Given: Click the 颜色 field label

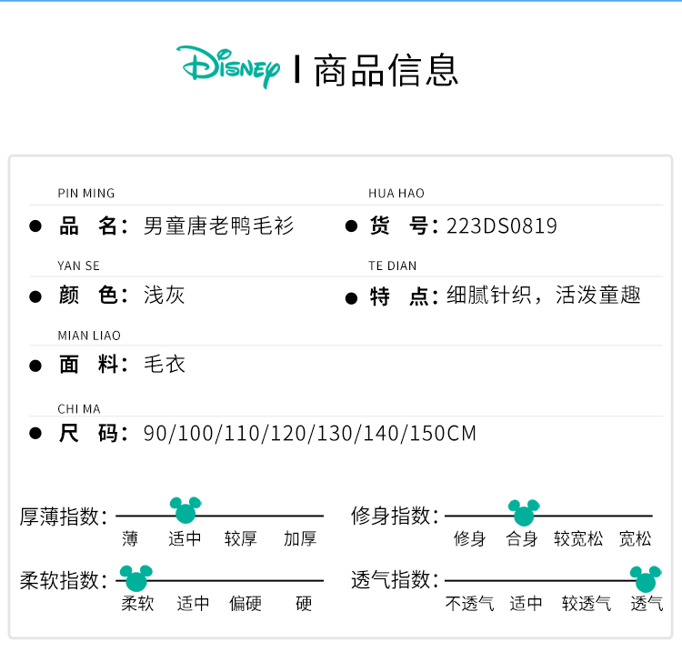Looking at the screenshot, I should (93, 296).
